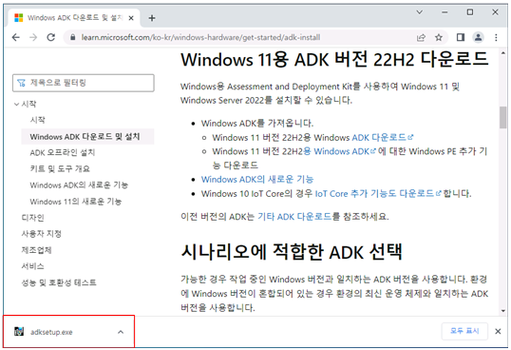Open a new browser tab
This screenshot has width=511, height=350.
[152, 18]
